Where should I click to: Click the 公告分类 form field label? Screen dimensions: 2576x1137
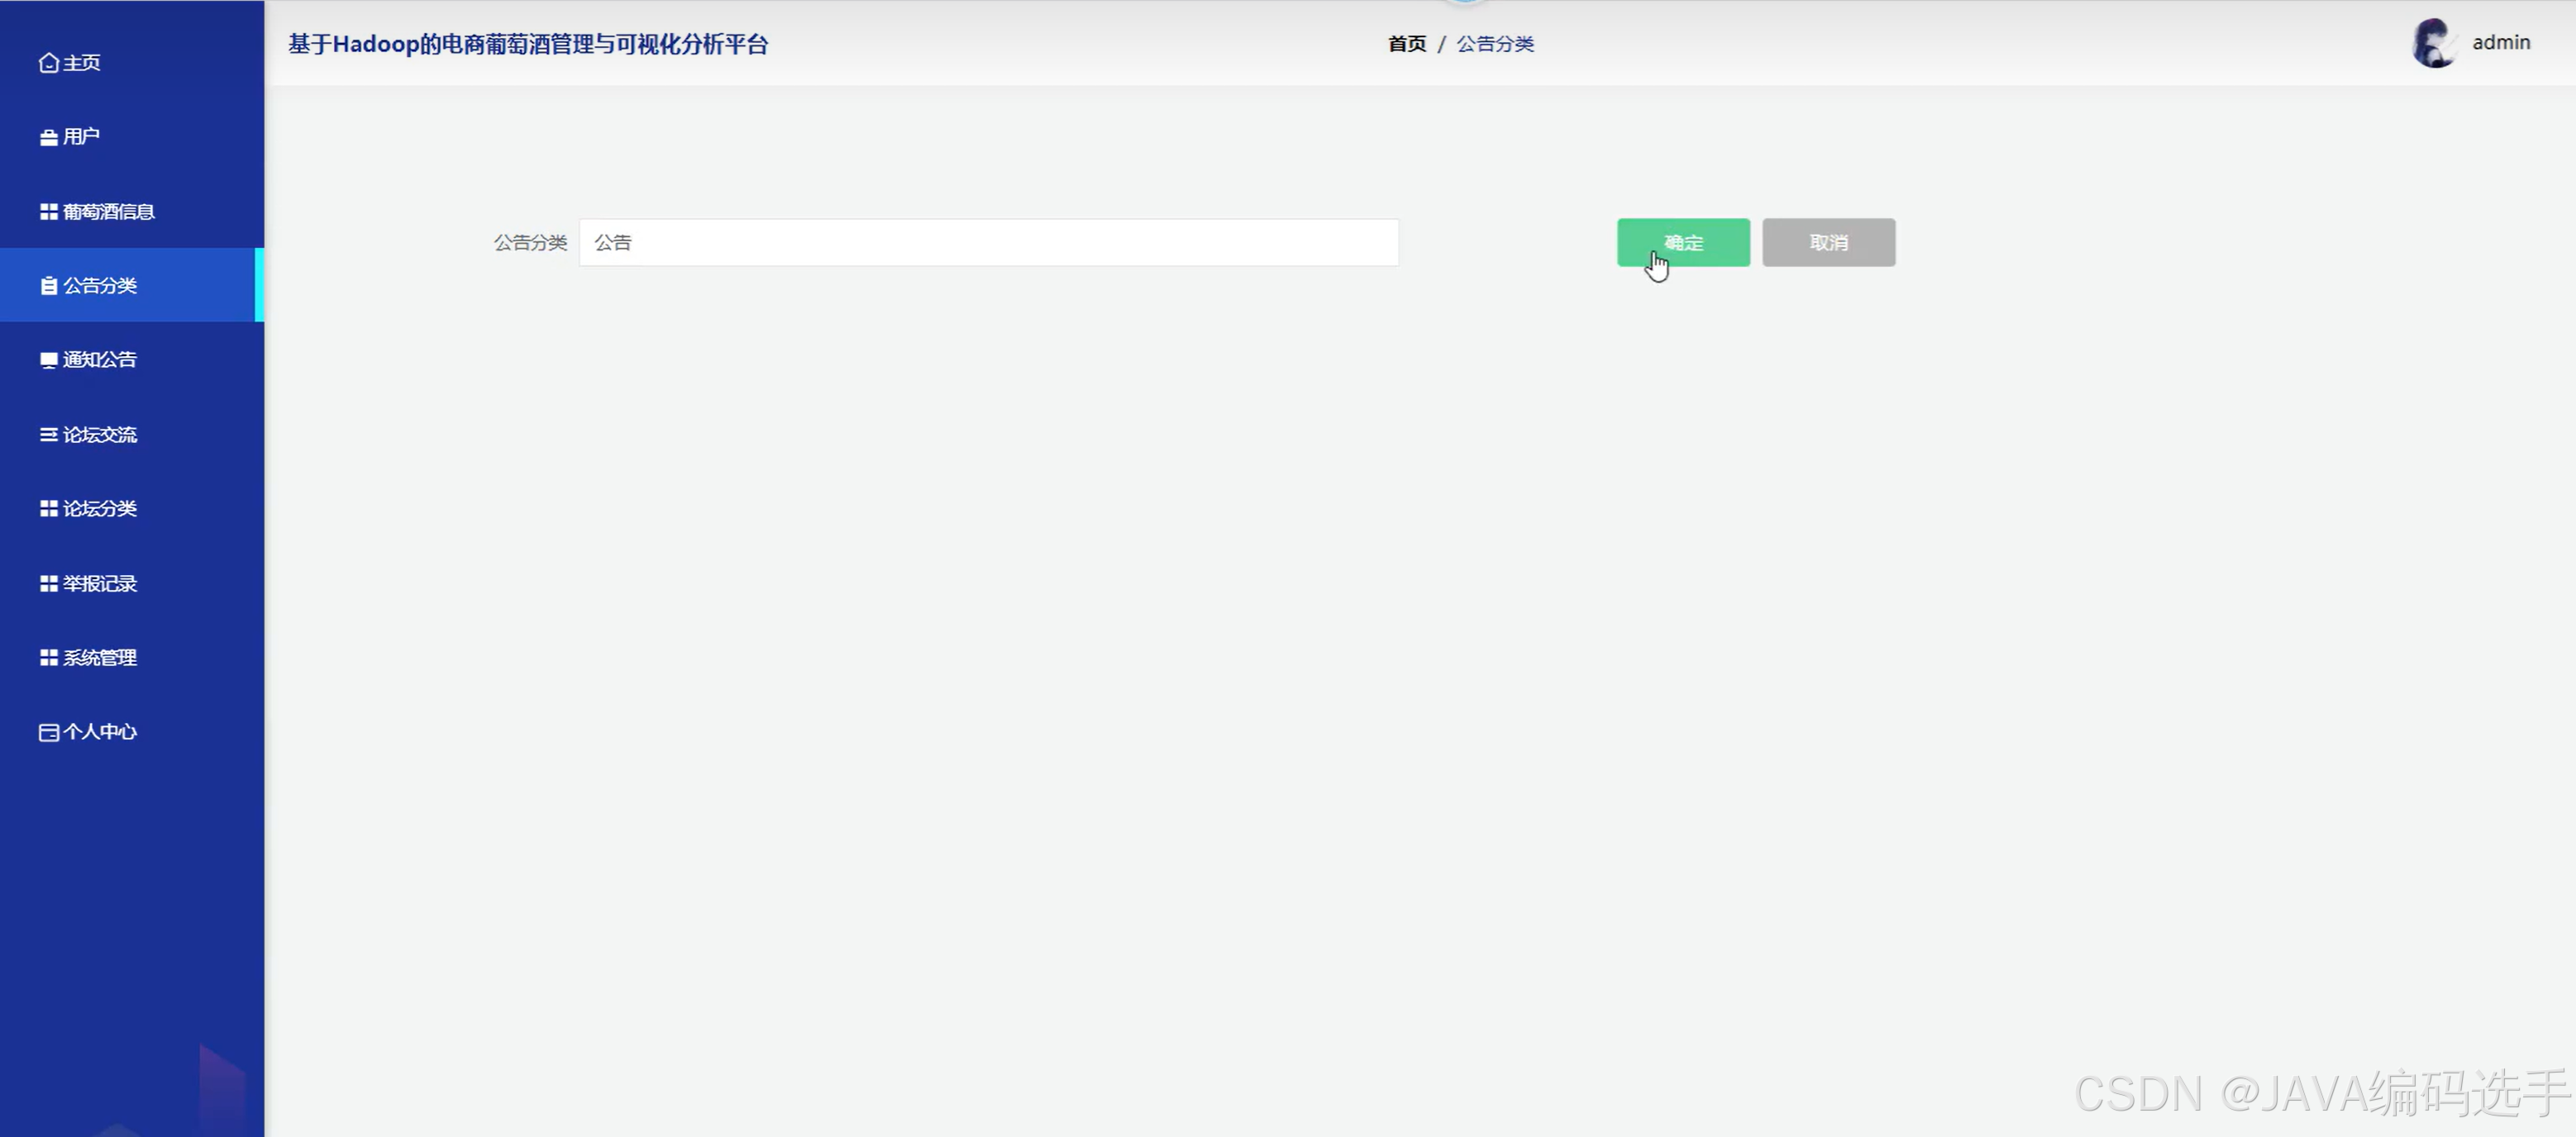pyautogui.click(x=530, y=243)
